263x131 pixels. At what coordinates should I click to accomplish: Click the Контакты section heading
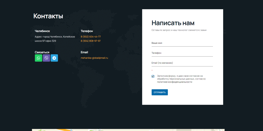(48, 16)
